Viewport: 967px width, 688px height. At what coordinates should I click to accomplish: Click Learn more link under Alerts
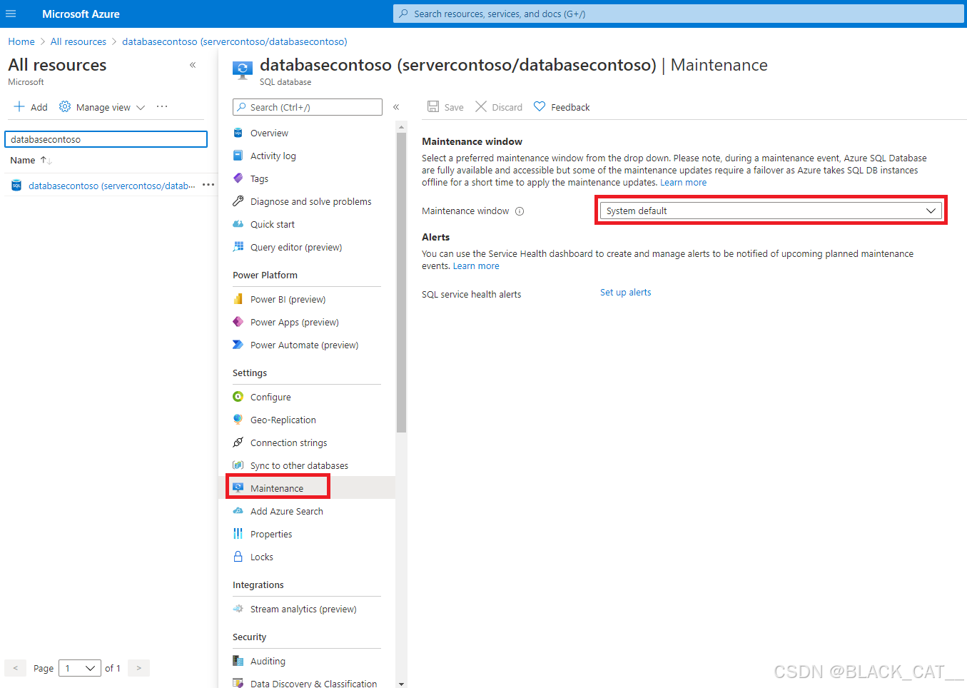coord(476,266)
